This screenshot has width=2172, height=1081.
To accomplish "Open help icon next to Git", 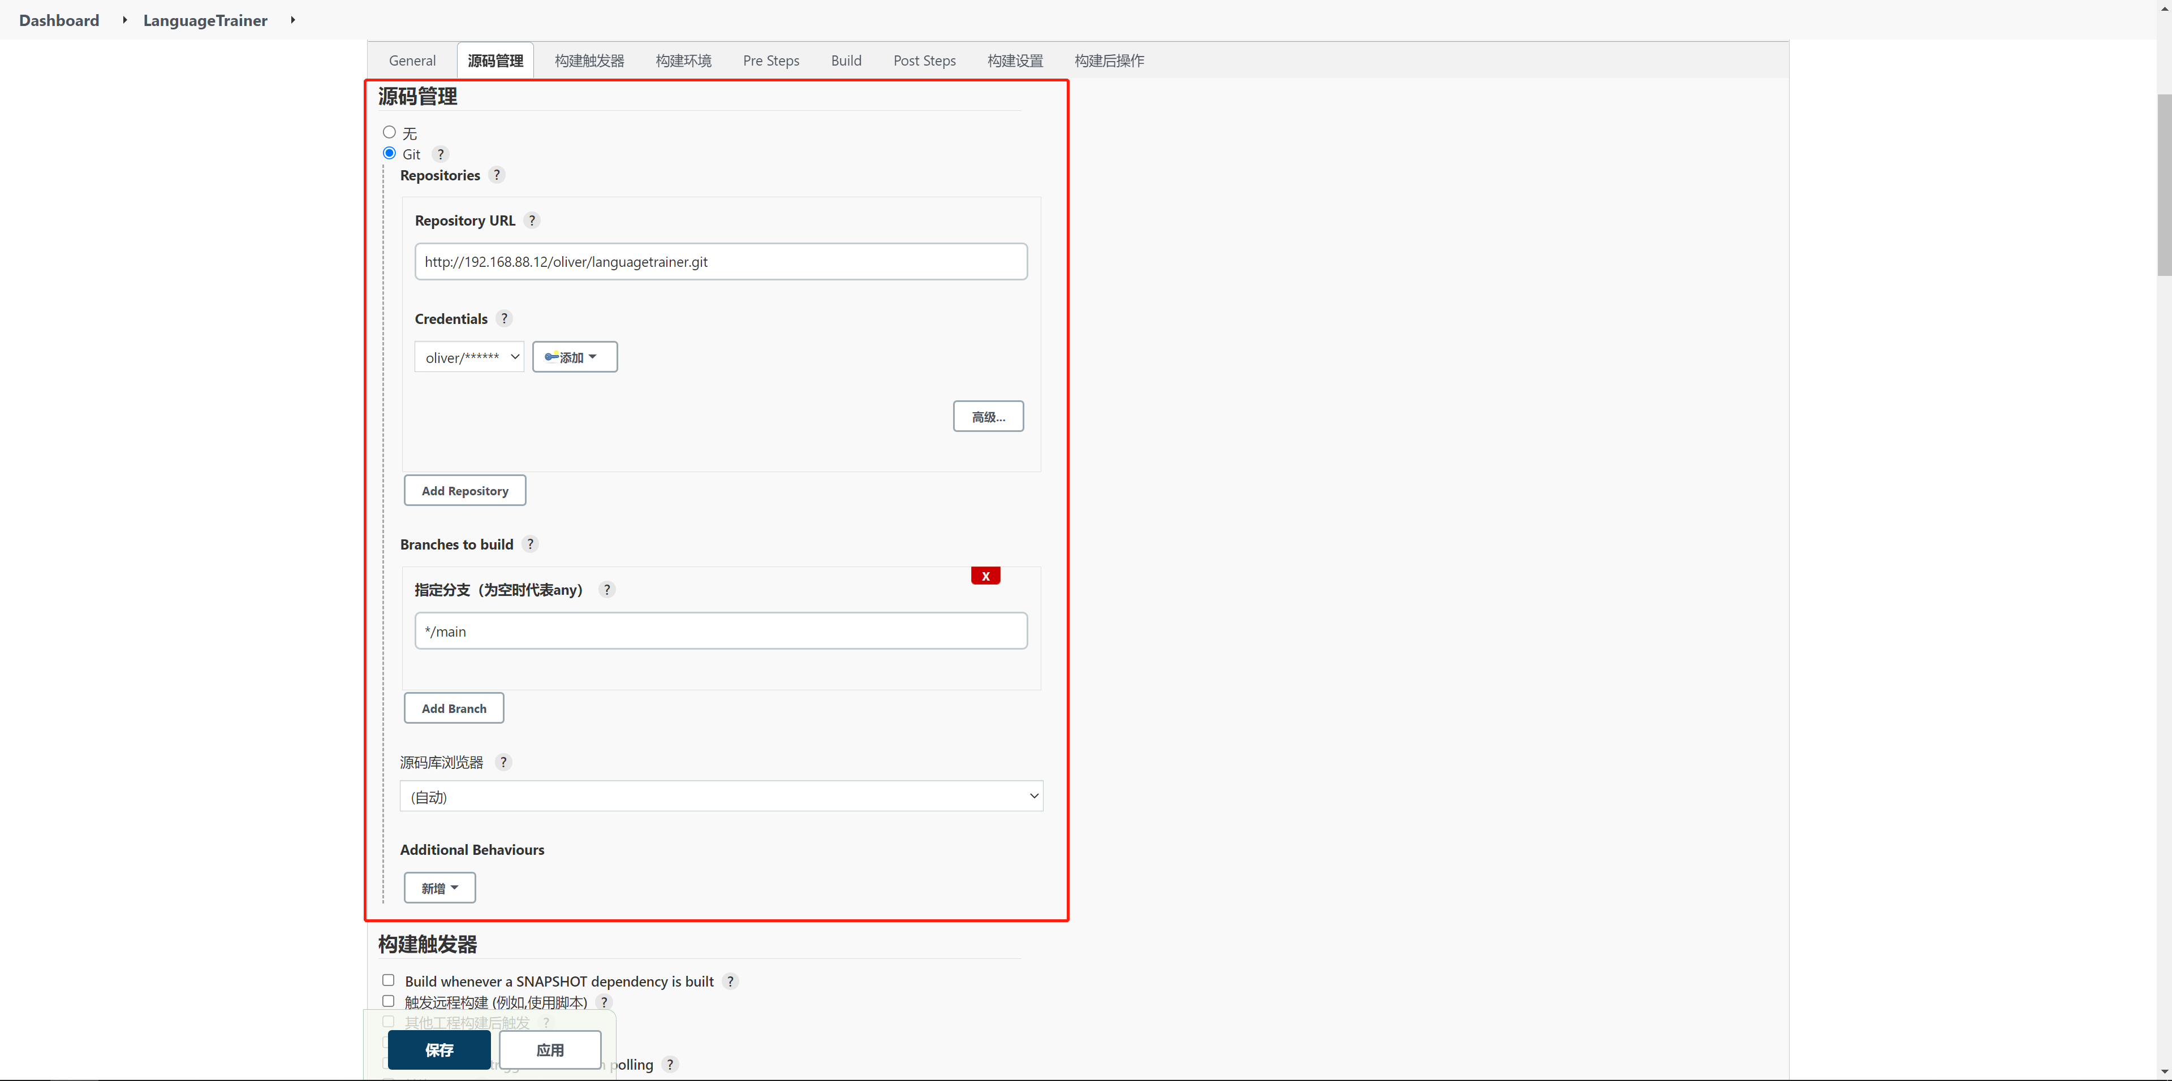I will [440, 154].
